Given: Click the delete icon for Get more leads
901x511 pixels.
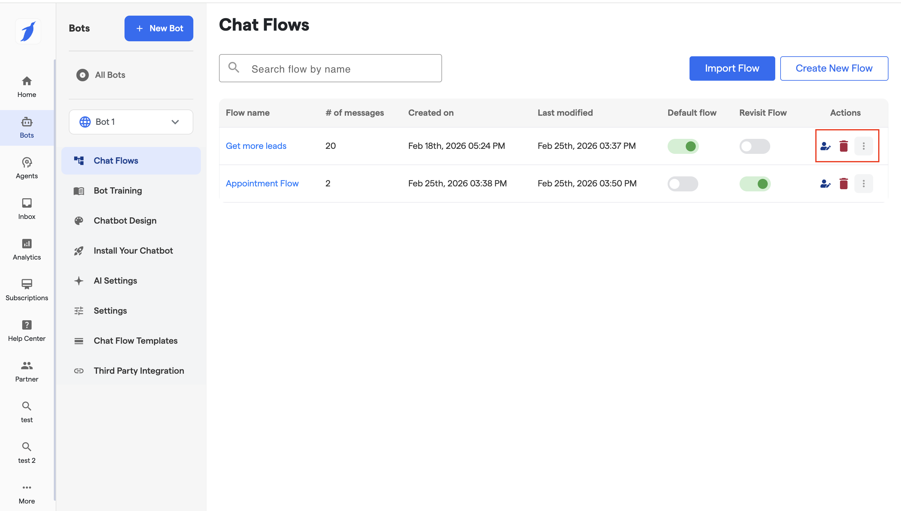Looking at the screenshot, I should (843, 146).
